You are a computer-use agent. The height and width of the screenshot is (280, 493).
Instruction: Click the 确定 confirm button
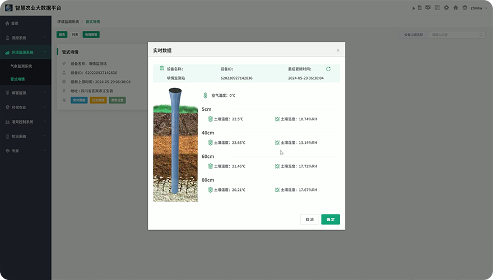coord(331,220)
